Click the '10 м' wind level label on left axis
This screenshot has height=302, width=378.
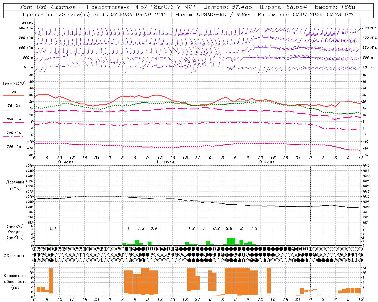click(x=28, y=68)
